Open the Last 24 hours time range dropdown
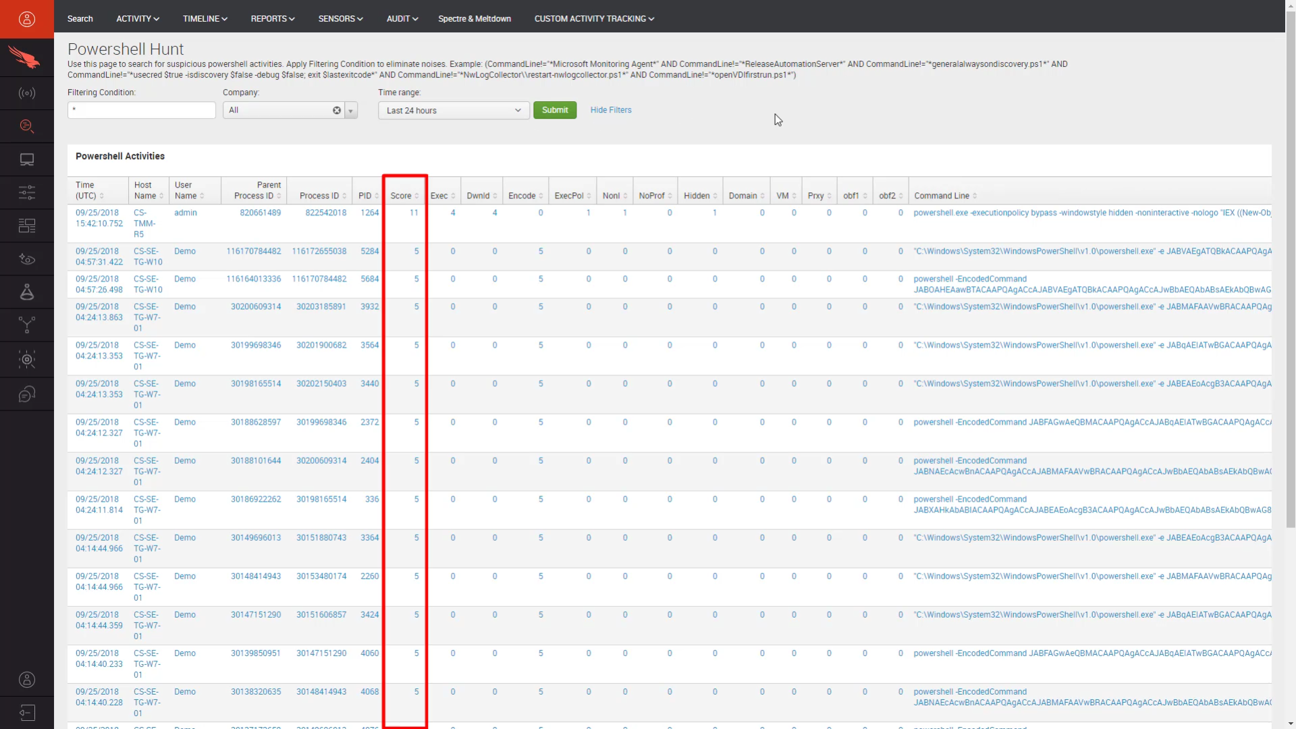 [x=453, y=110]
